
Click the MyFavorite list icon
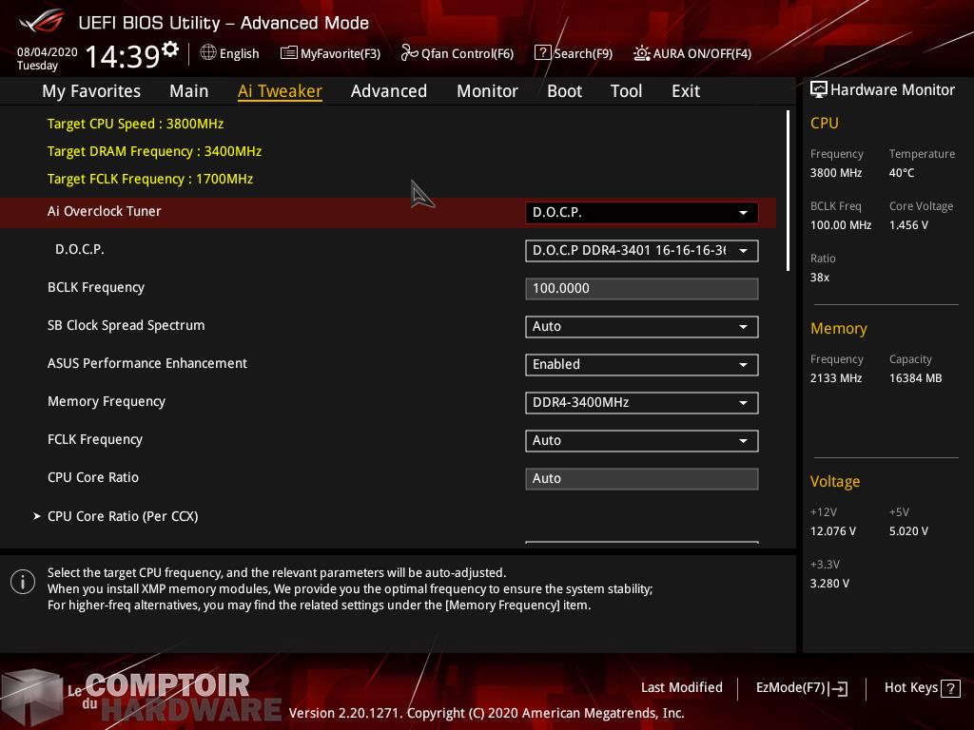[x=289, y=53]
